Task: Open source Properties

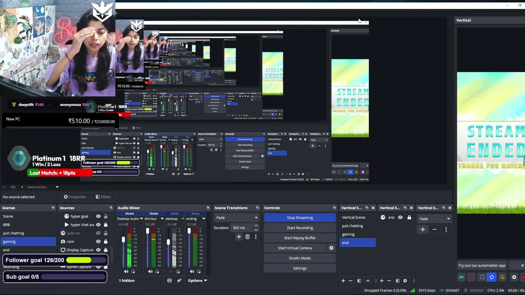Action: [x=75, y=197]
